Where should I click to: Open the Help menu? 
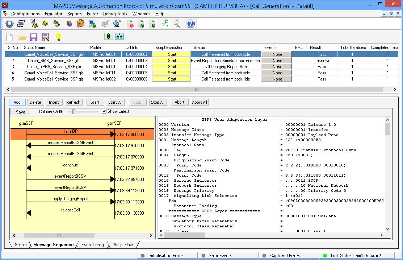click(x=160, y=14)
